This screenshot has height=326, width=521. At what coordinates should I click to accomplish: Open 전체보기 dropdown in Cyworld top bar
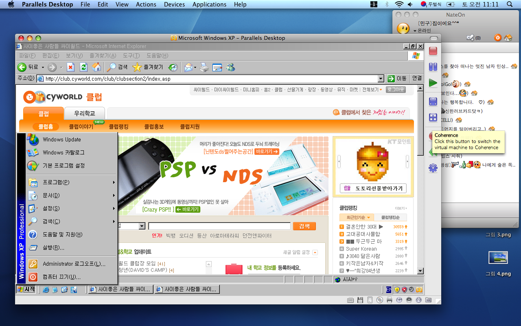372,90
